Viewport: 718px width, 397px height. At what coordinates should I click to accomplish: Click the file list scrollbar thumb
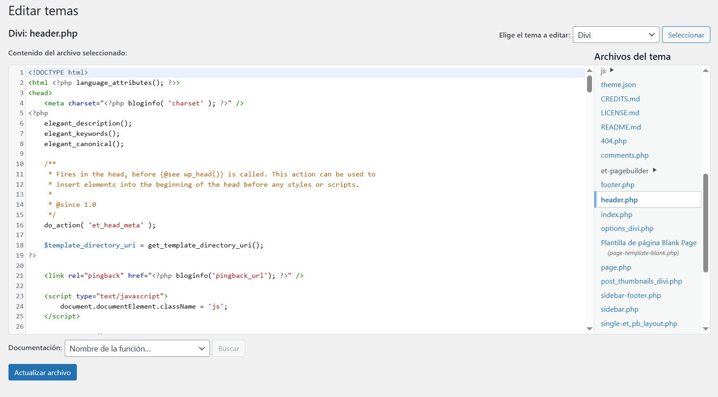click(x=705, y=223)
